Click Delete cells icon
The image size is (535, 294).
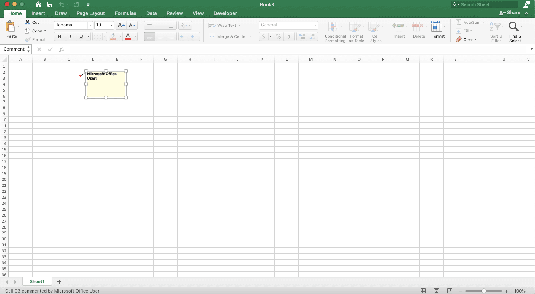[417, 26]
